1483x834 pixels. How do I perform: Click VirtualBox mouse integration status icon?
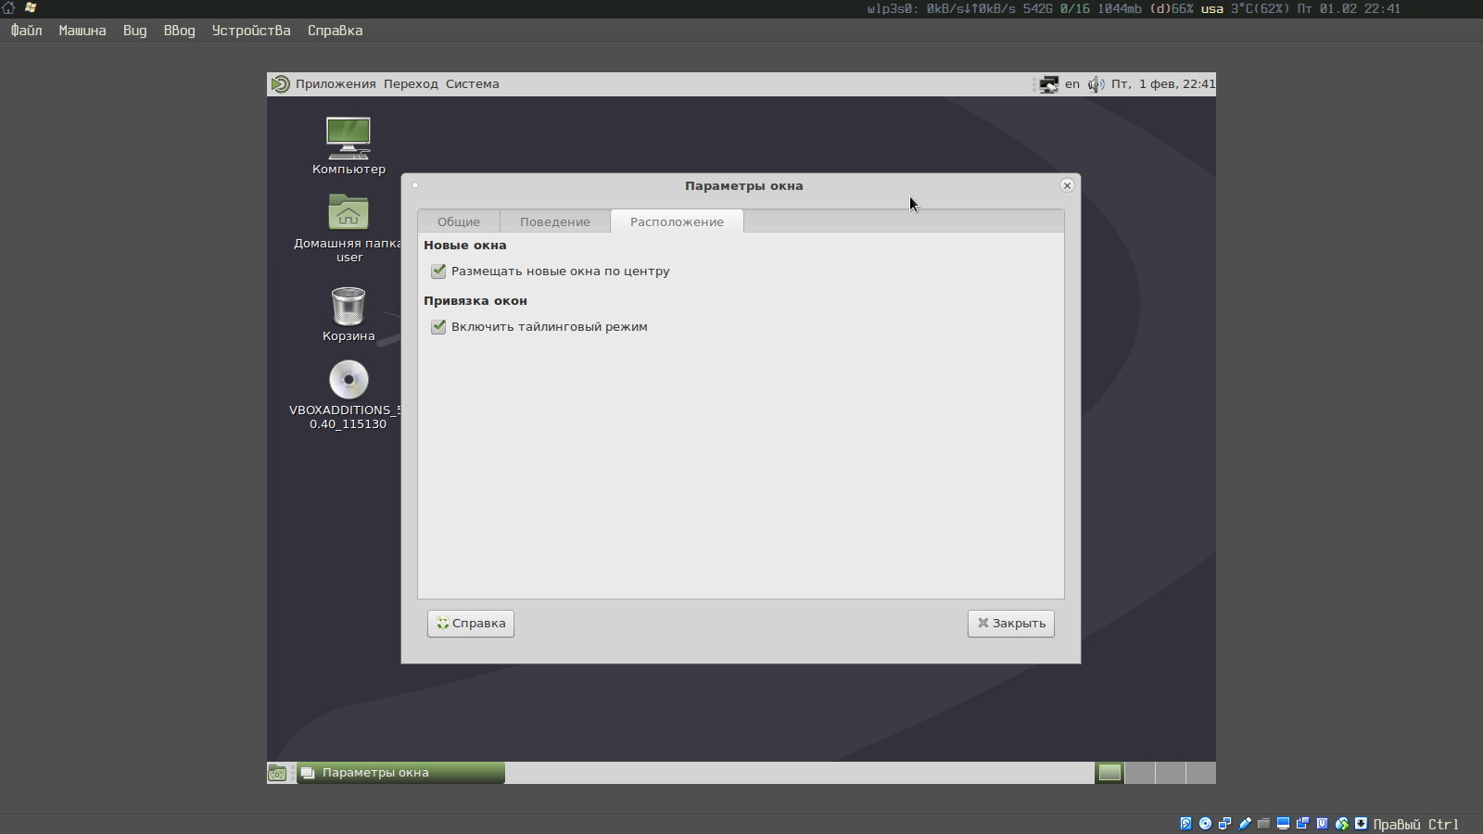pyautogui.click(x=1341, y=824)
